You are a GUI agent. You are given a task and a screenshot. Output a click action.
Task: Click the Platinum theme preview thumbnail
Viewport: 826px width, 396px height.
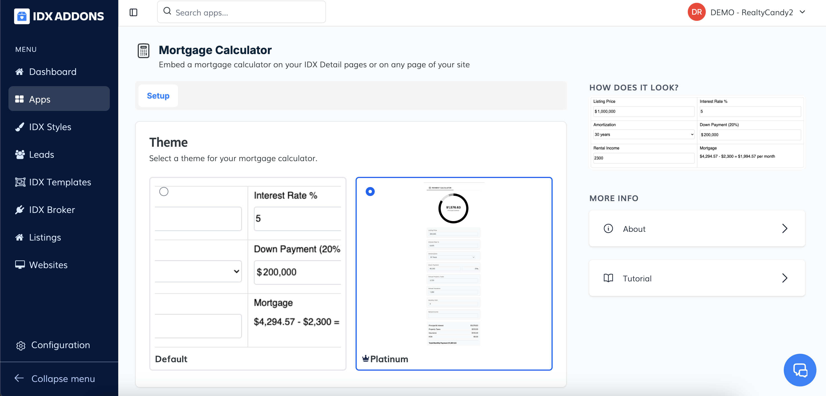[x=453, y=265]
